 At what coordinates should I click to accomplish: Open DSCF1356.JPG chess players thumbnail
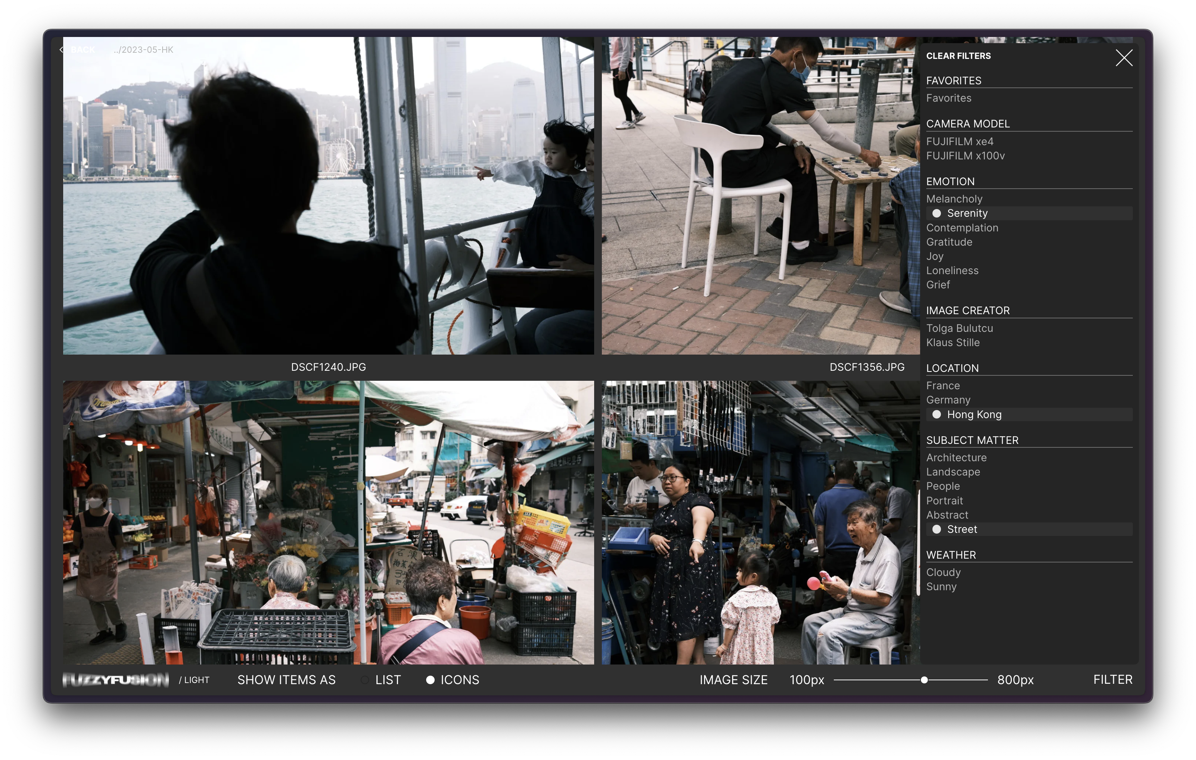point(761,196)
